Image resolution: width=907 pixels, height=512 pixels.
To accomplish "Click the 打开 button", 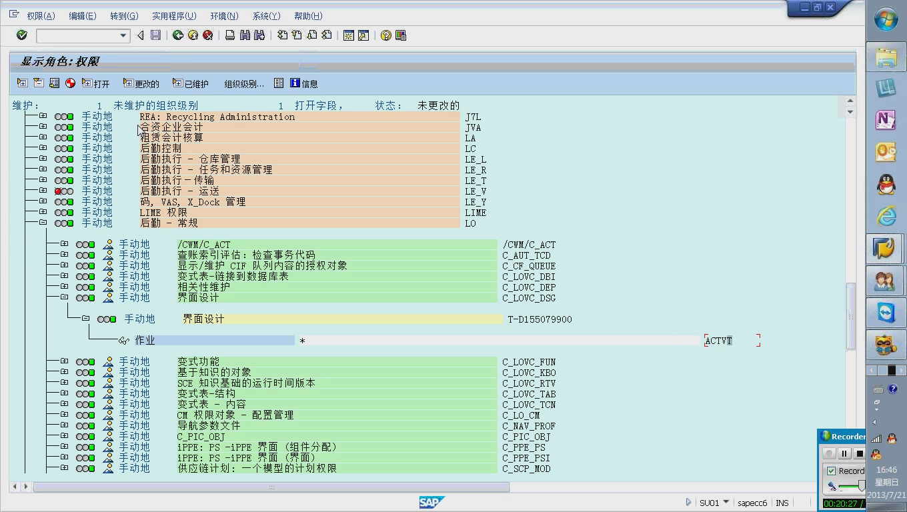I will (96, 83).
